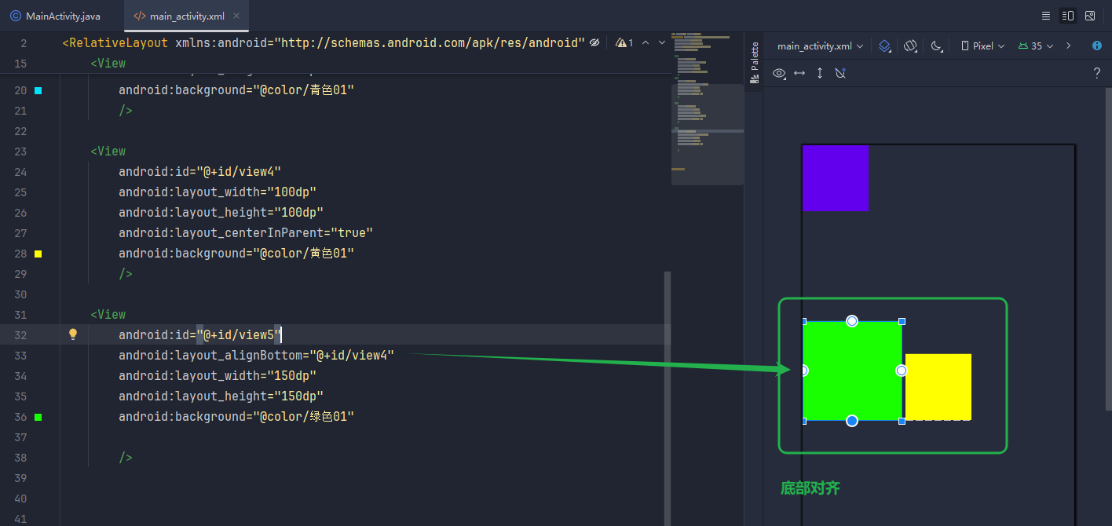Click the bottom-right resize handle of green view

coord(902,421)
